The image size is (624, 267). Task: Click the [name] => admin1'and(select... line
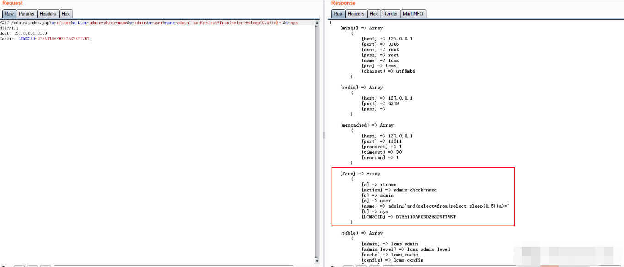tap(435, 206)
